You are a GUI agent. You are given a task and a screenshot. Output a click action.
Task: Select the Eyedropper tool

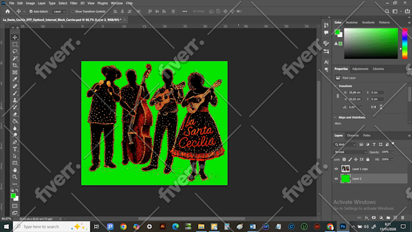point(15,79)
